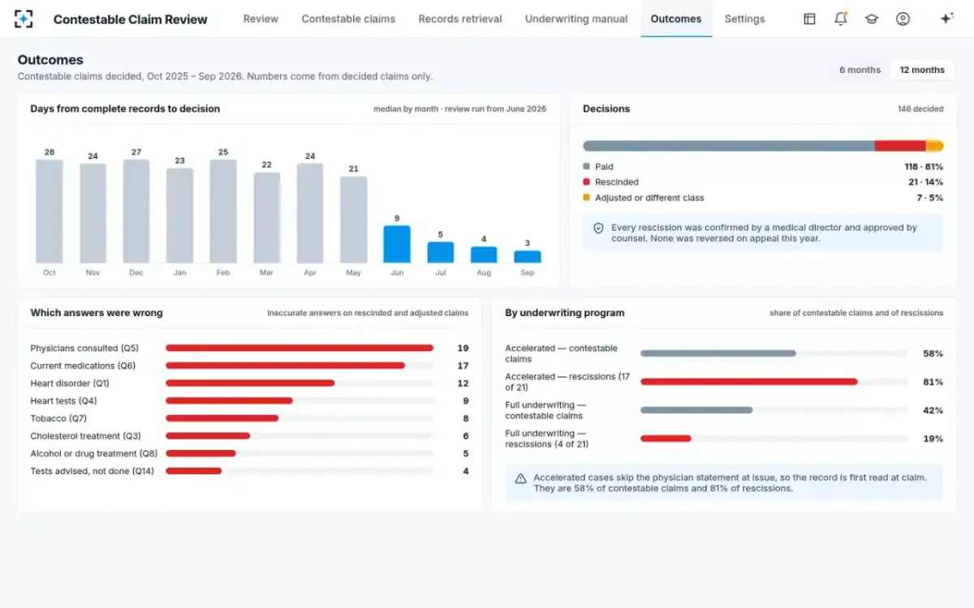Image resolution: width=974 pixels, height=608 pixels.
Task: Click the graduation cap training icon
Action: (x=872, y=19)
